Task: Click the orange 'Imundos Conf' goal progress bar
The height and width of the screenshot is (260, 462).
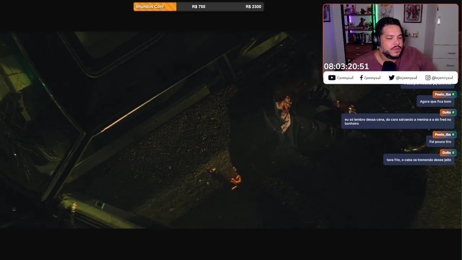Action: [155, 6]
